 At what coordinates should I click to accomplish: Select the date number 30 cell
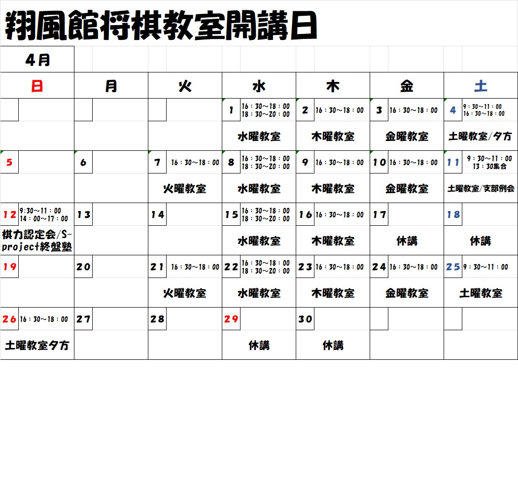click(305, 319)
